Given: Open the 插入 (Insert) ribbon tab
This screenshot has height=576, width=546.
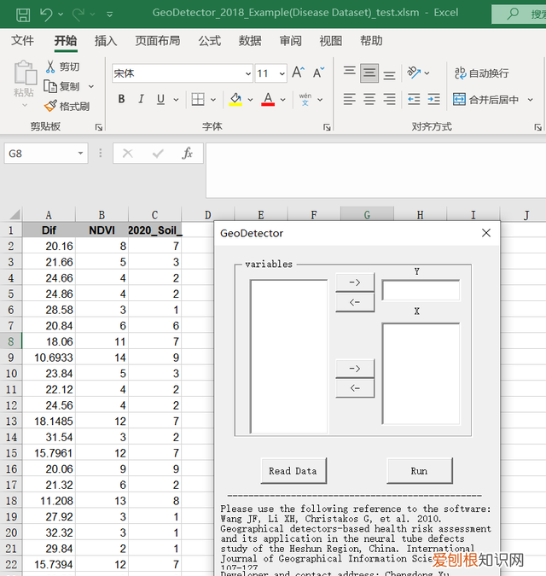Looking at the screenshot, I should coord(106,41).
